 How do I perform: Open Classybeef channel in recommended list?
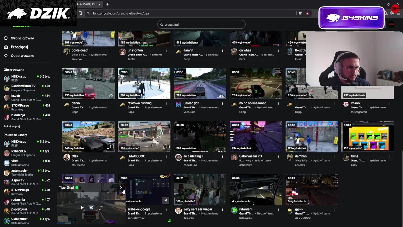click(27, 221)
